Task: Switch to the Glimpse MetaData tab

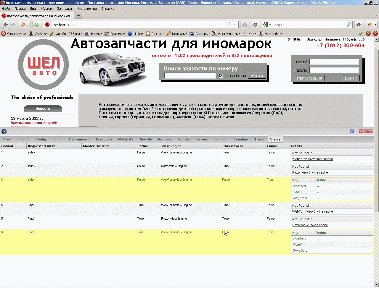Action: click(126, 139)
